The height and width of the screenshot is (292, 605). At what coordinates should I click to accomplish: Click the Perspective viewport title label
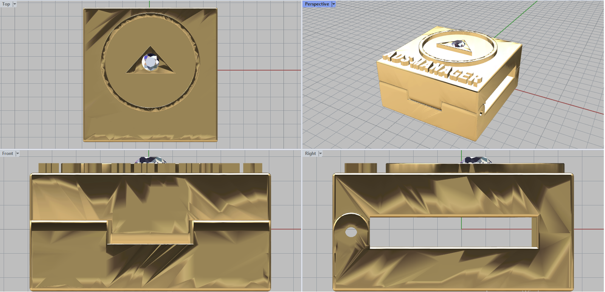click(317, 4)
